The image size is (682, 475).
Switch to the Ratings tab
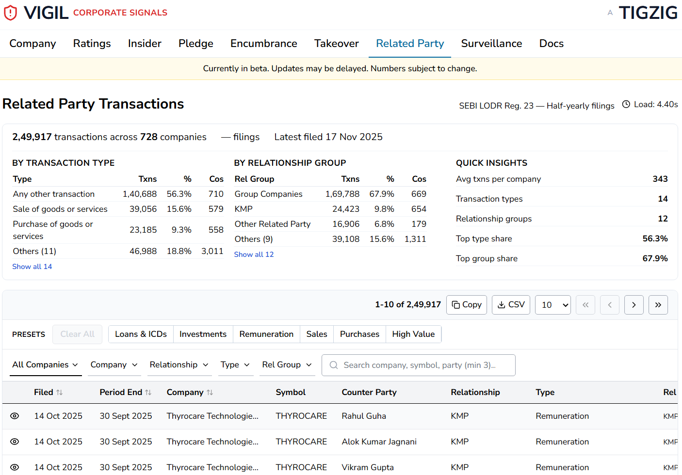92,44
